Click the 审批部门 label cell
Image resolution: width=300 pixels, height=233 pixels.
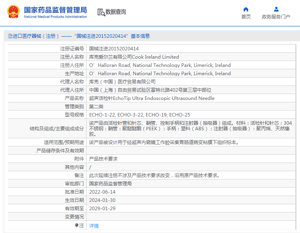click(x=47, y=184)
